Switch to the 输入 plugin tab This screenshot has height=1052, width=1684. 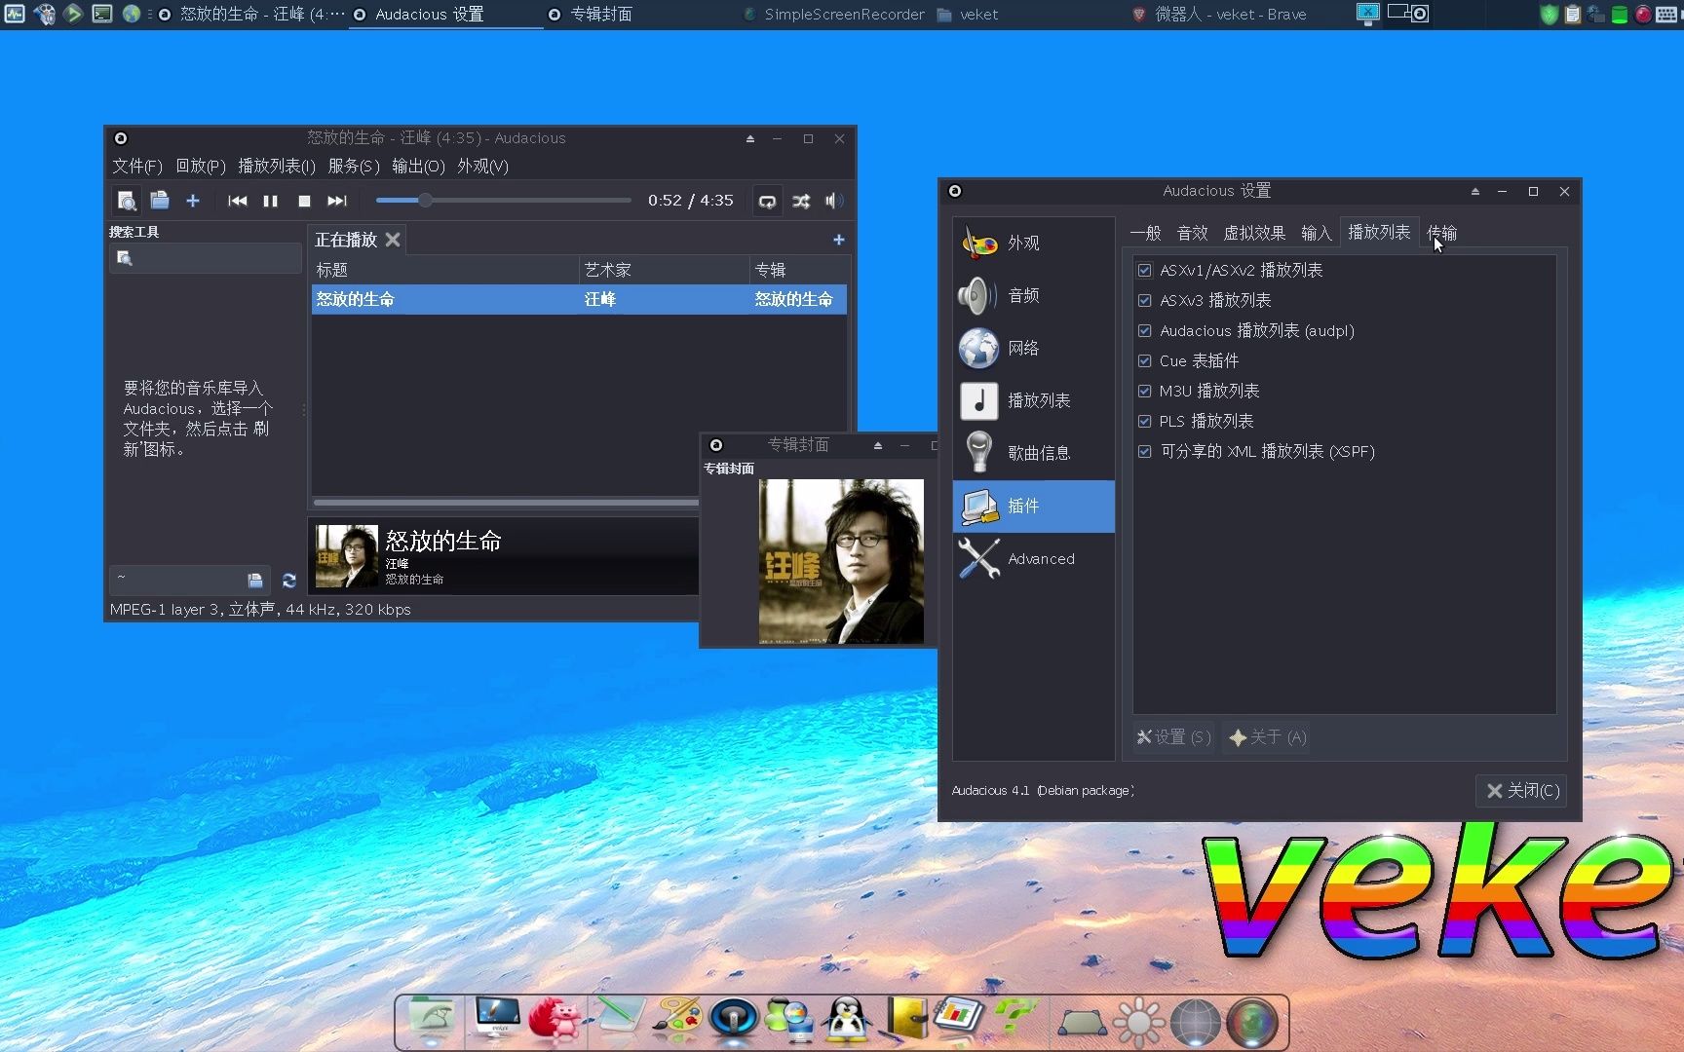tap(1316, 233)
